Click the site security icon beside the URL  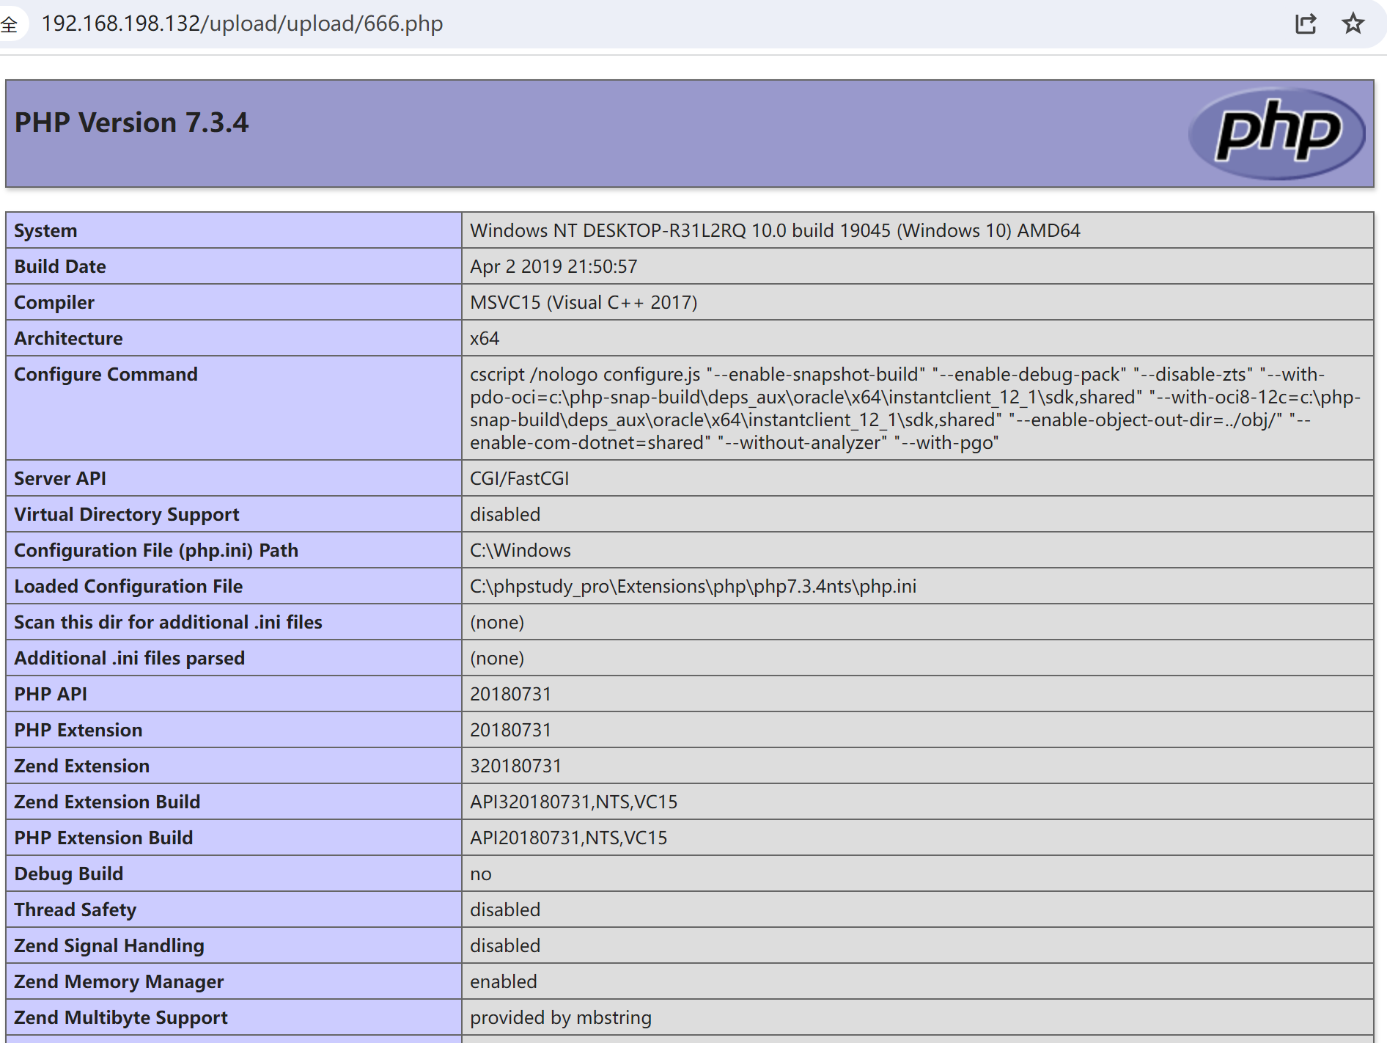point(9,24)
